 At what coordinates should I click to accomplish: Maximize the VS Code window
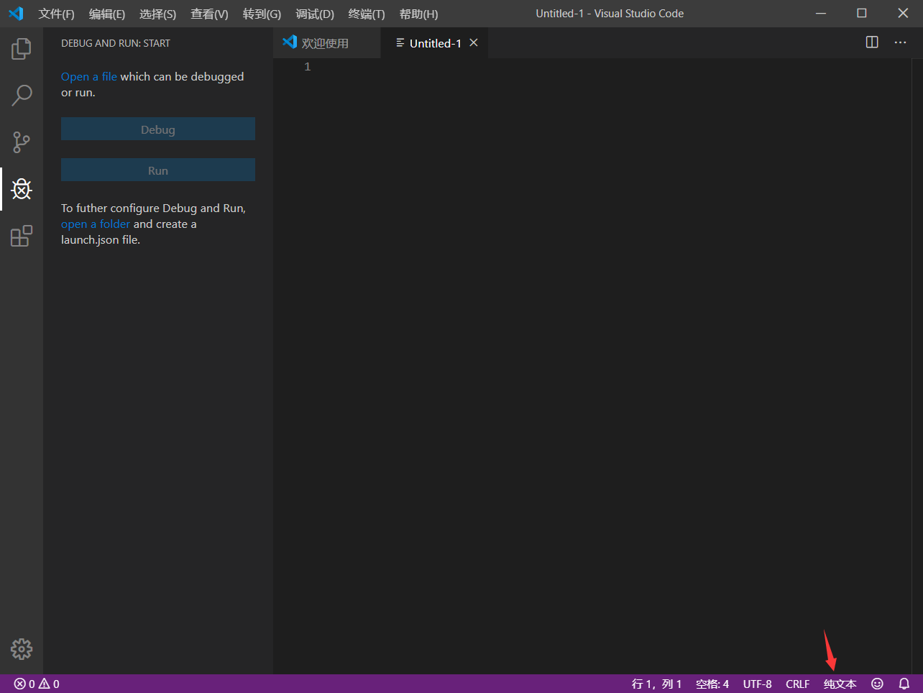click(862, 14)
